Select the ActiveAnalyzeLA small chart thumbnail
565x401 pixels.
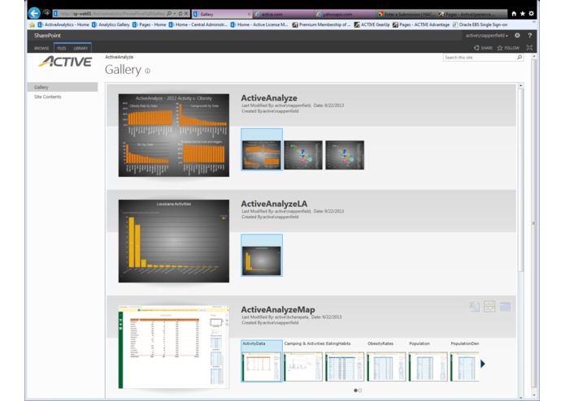tap(262, 261)
